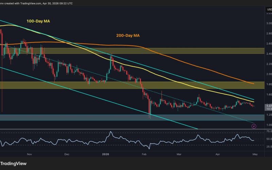Select the Feb label on time axis

point(144,154)
